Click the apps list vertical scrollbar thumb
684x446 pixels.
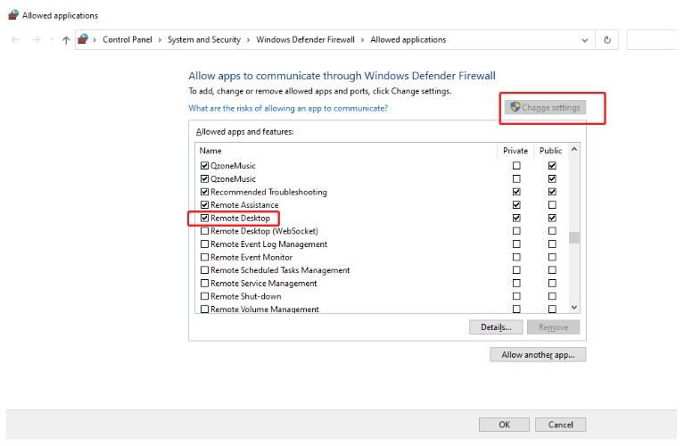pyautogui.click(x=574, y=237)
